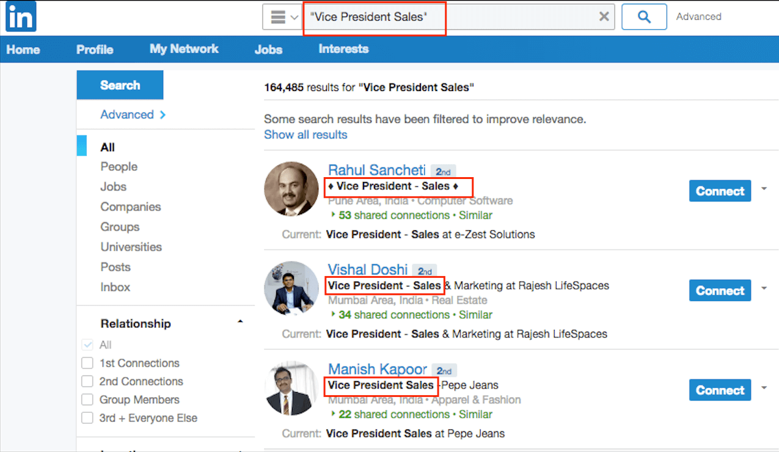Open the search category menu icon

pos(283,17)
